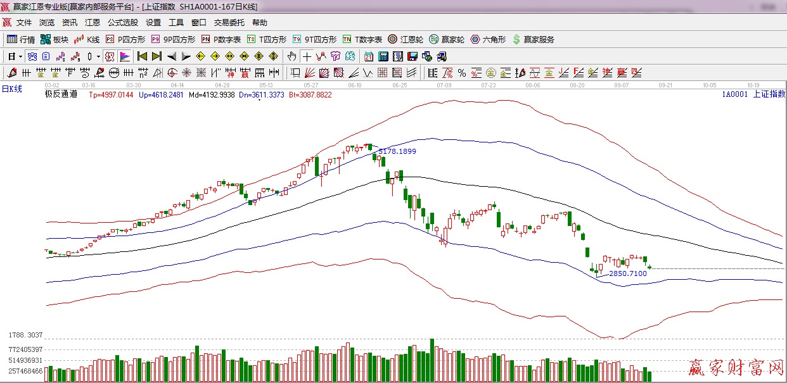Click the black right-arrow next icon
The image size is (787, 383).
point(186,56)
